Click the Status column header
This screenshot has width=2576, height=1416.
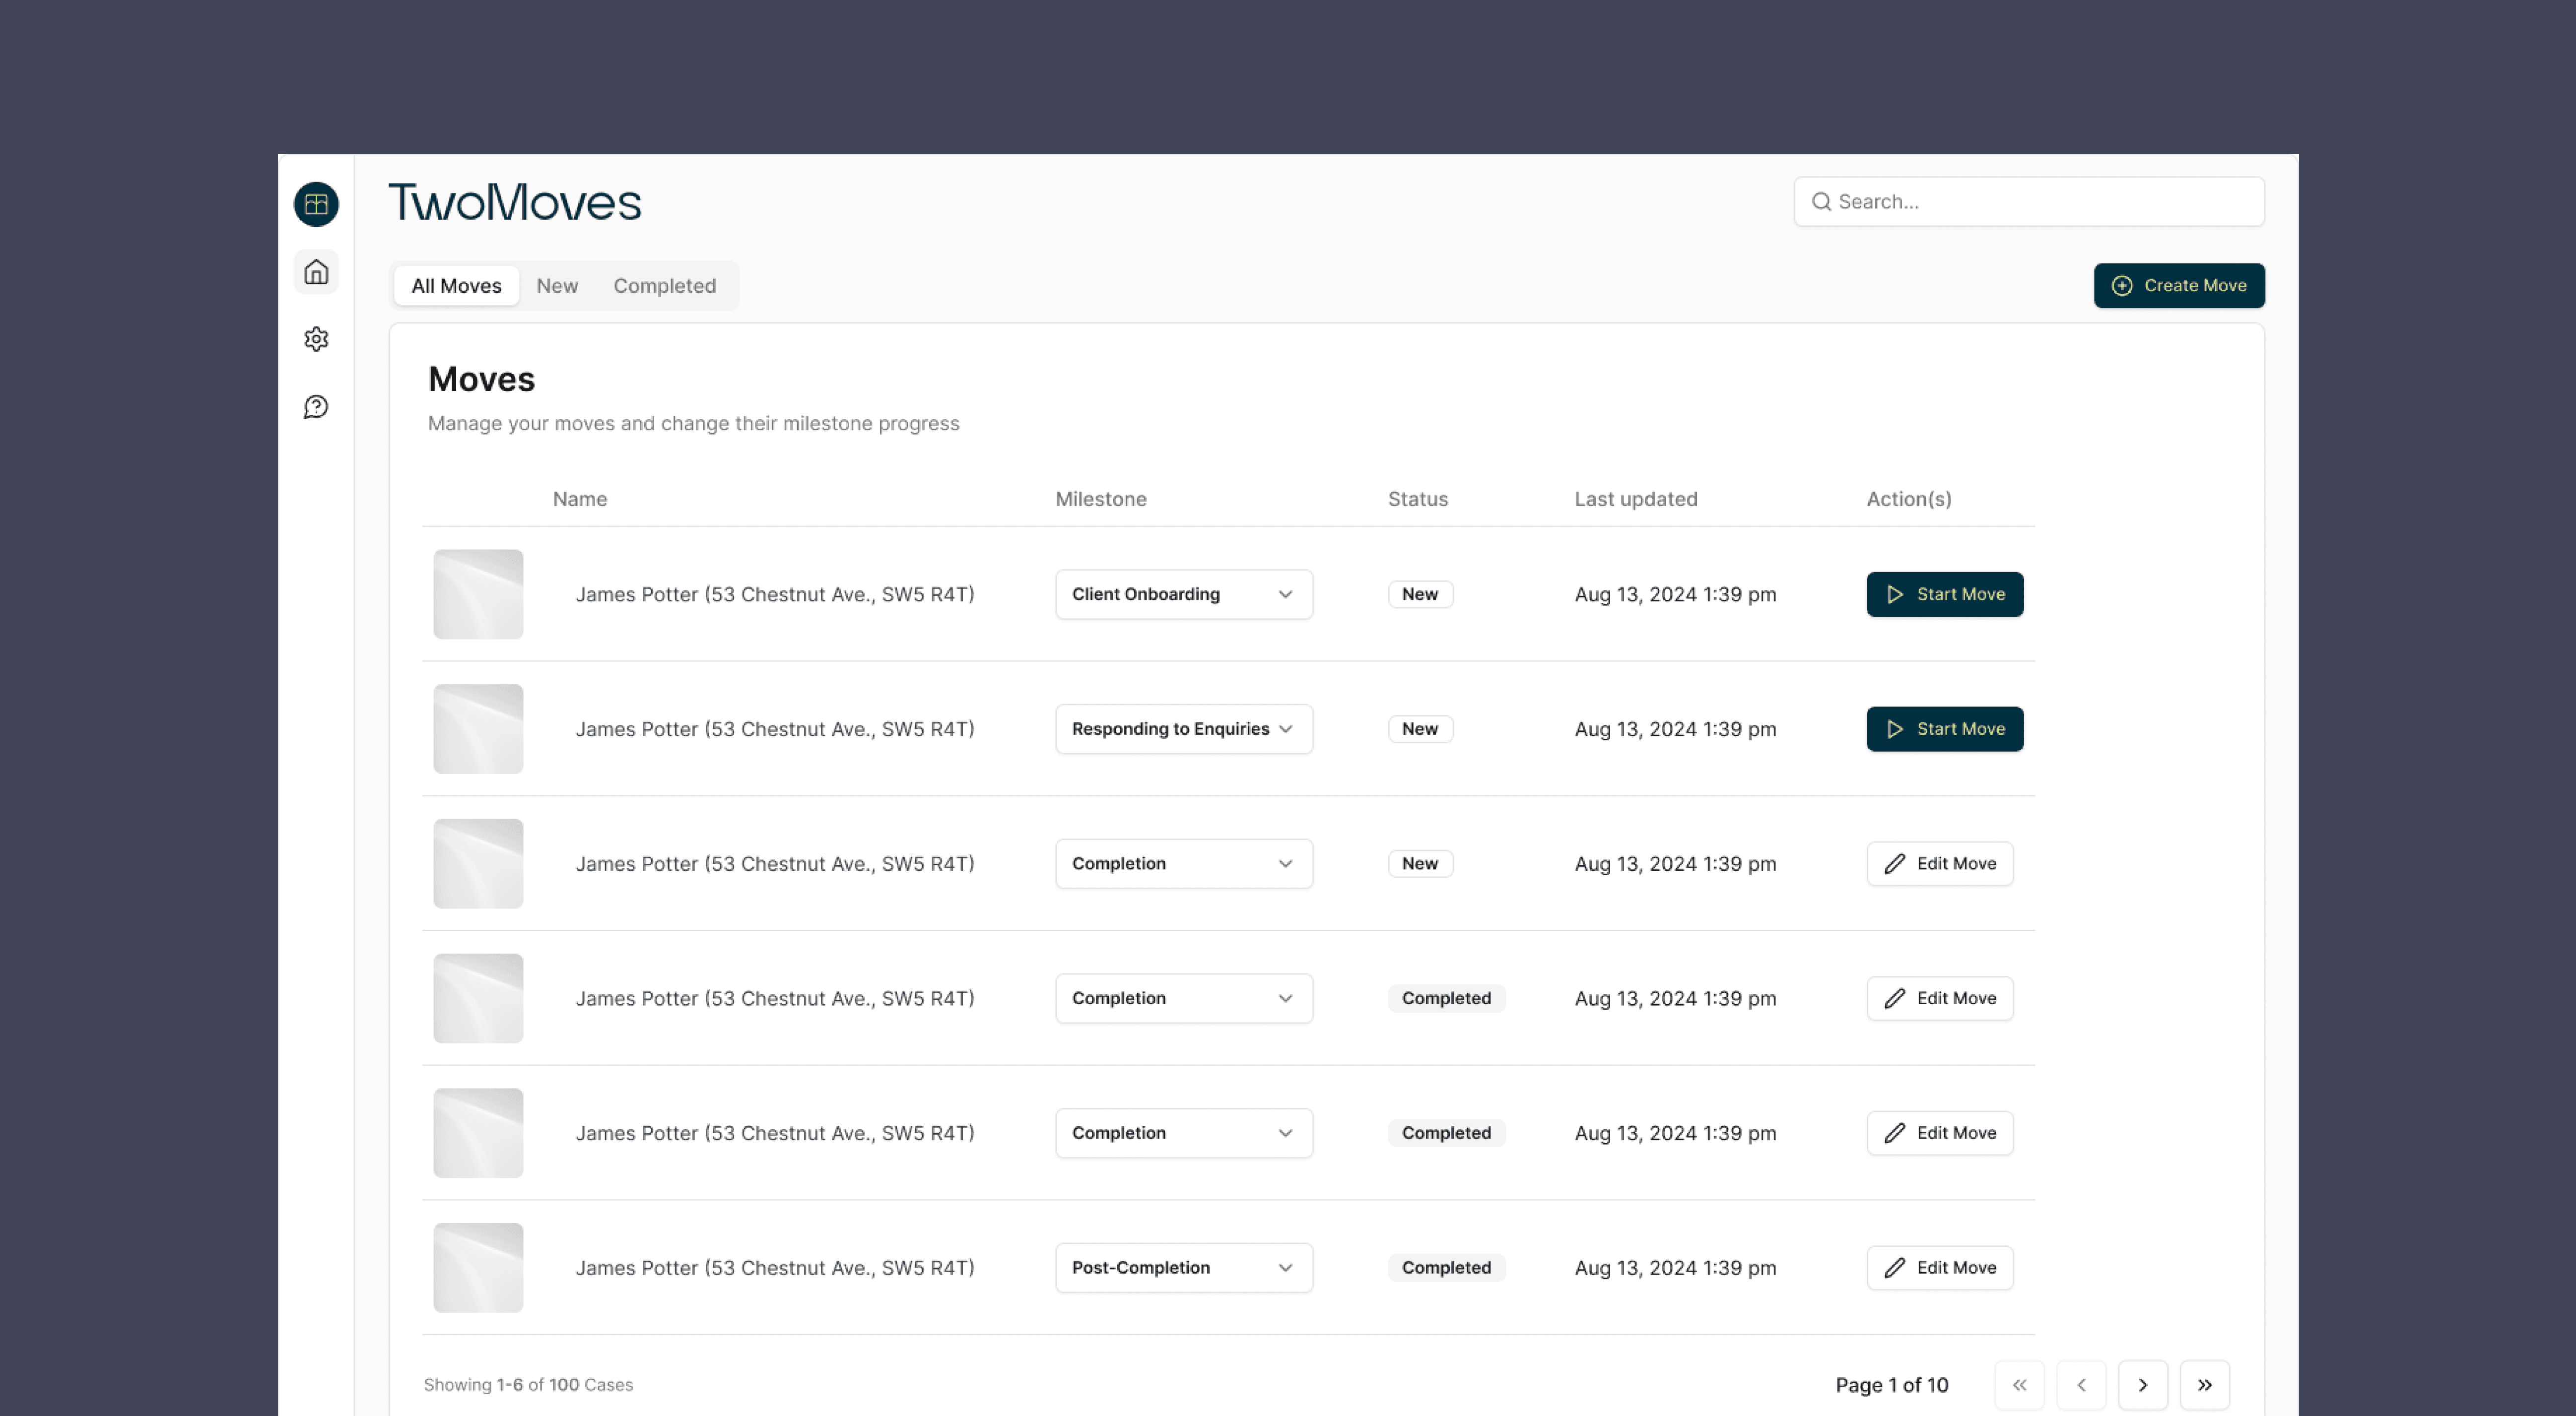pyautogui.click(x=1418, y=499)
